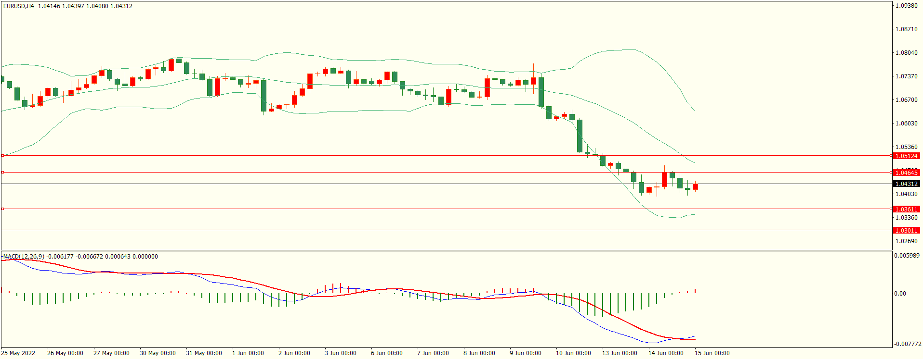Click the 1.07370 price scale value
This screenshot has width=923, height=359.
[x=906, y=76]
